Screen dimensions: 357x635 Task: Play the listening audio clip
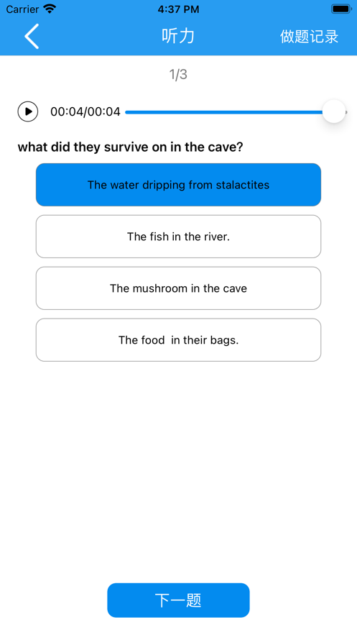point(28,111)
